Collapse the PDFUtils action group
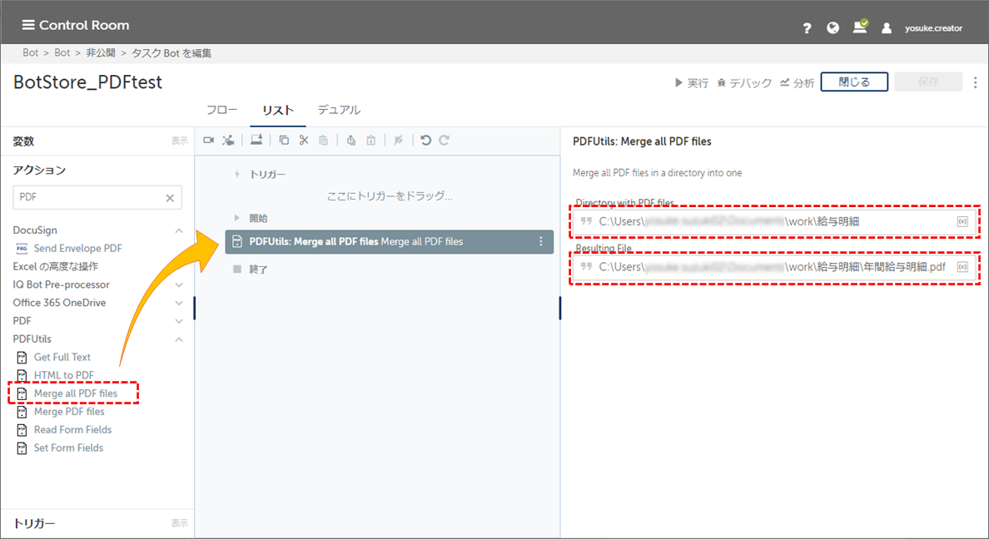 pyautogui.click(x=179, y=339)
